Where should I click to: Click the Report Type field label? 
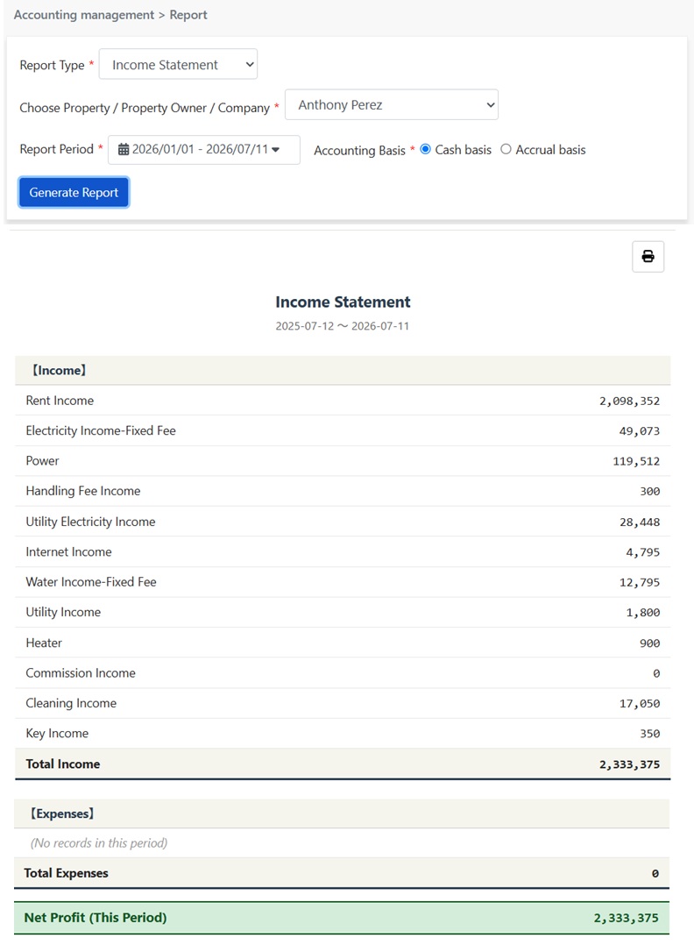52,65
